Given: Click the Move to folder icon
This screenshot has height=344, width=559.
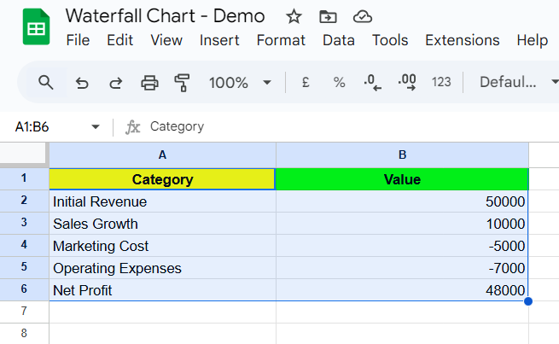Looking at the screenshot, I should (328, 16).
